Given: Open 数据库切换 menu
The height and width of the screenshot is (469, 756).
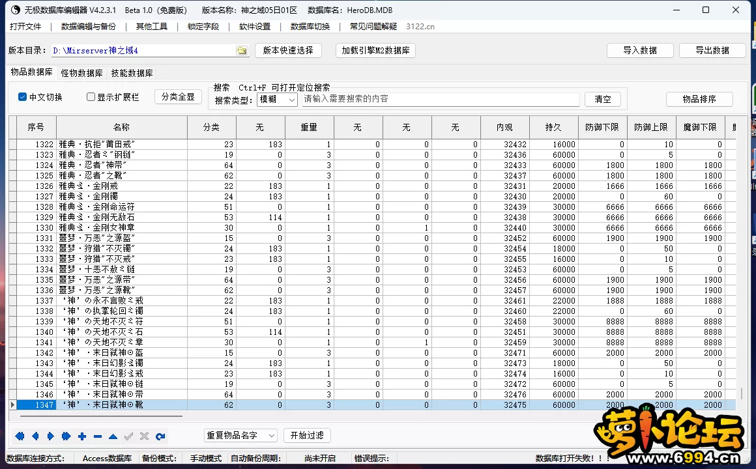Looking at the screenshot, I should pos(310,27).
